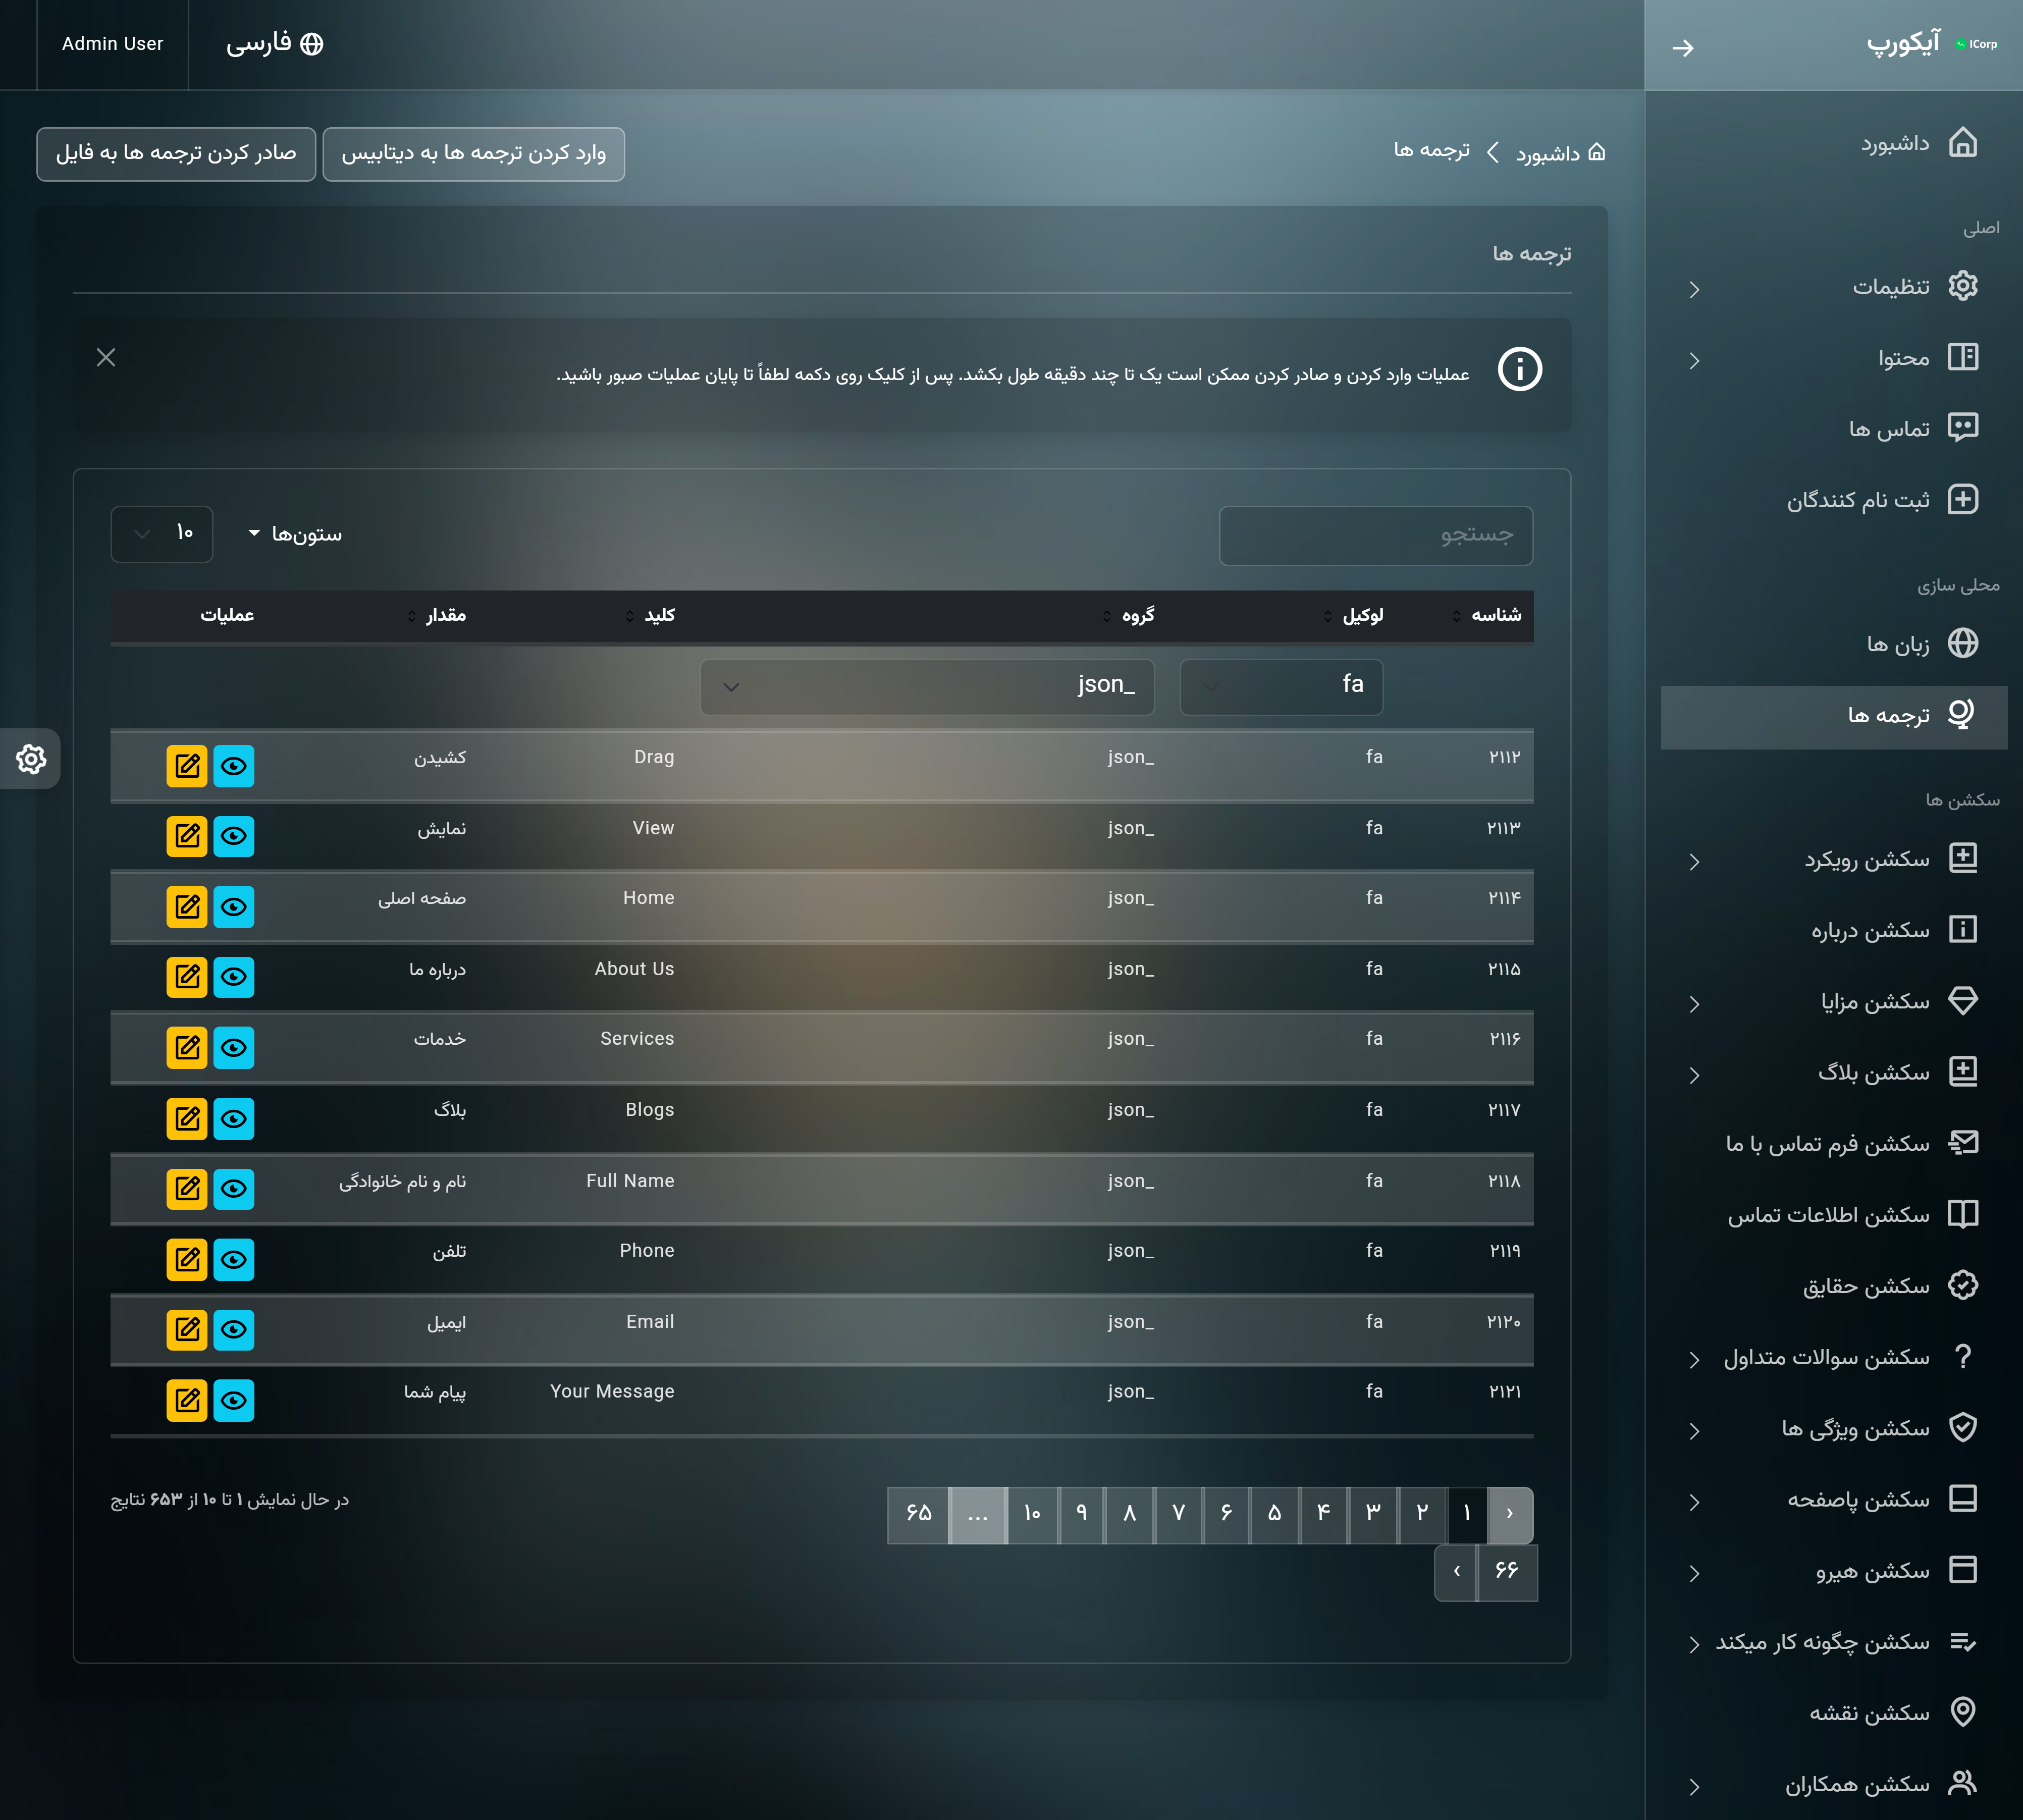Image resolution: width=2023 pixels, height=1820 pixels.
Task: Click the sidebar collapse arrow icon
Action: (1683, 47)
